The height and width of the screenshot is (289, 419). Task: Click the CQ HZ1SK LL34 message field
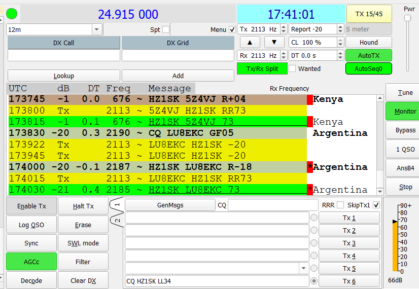(x=217, y=281)
